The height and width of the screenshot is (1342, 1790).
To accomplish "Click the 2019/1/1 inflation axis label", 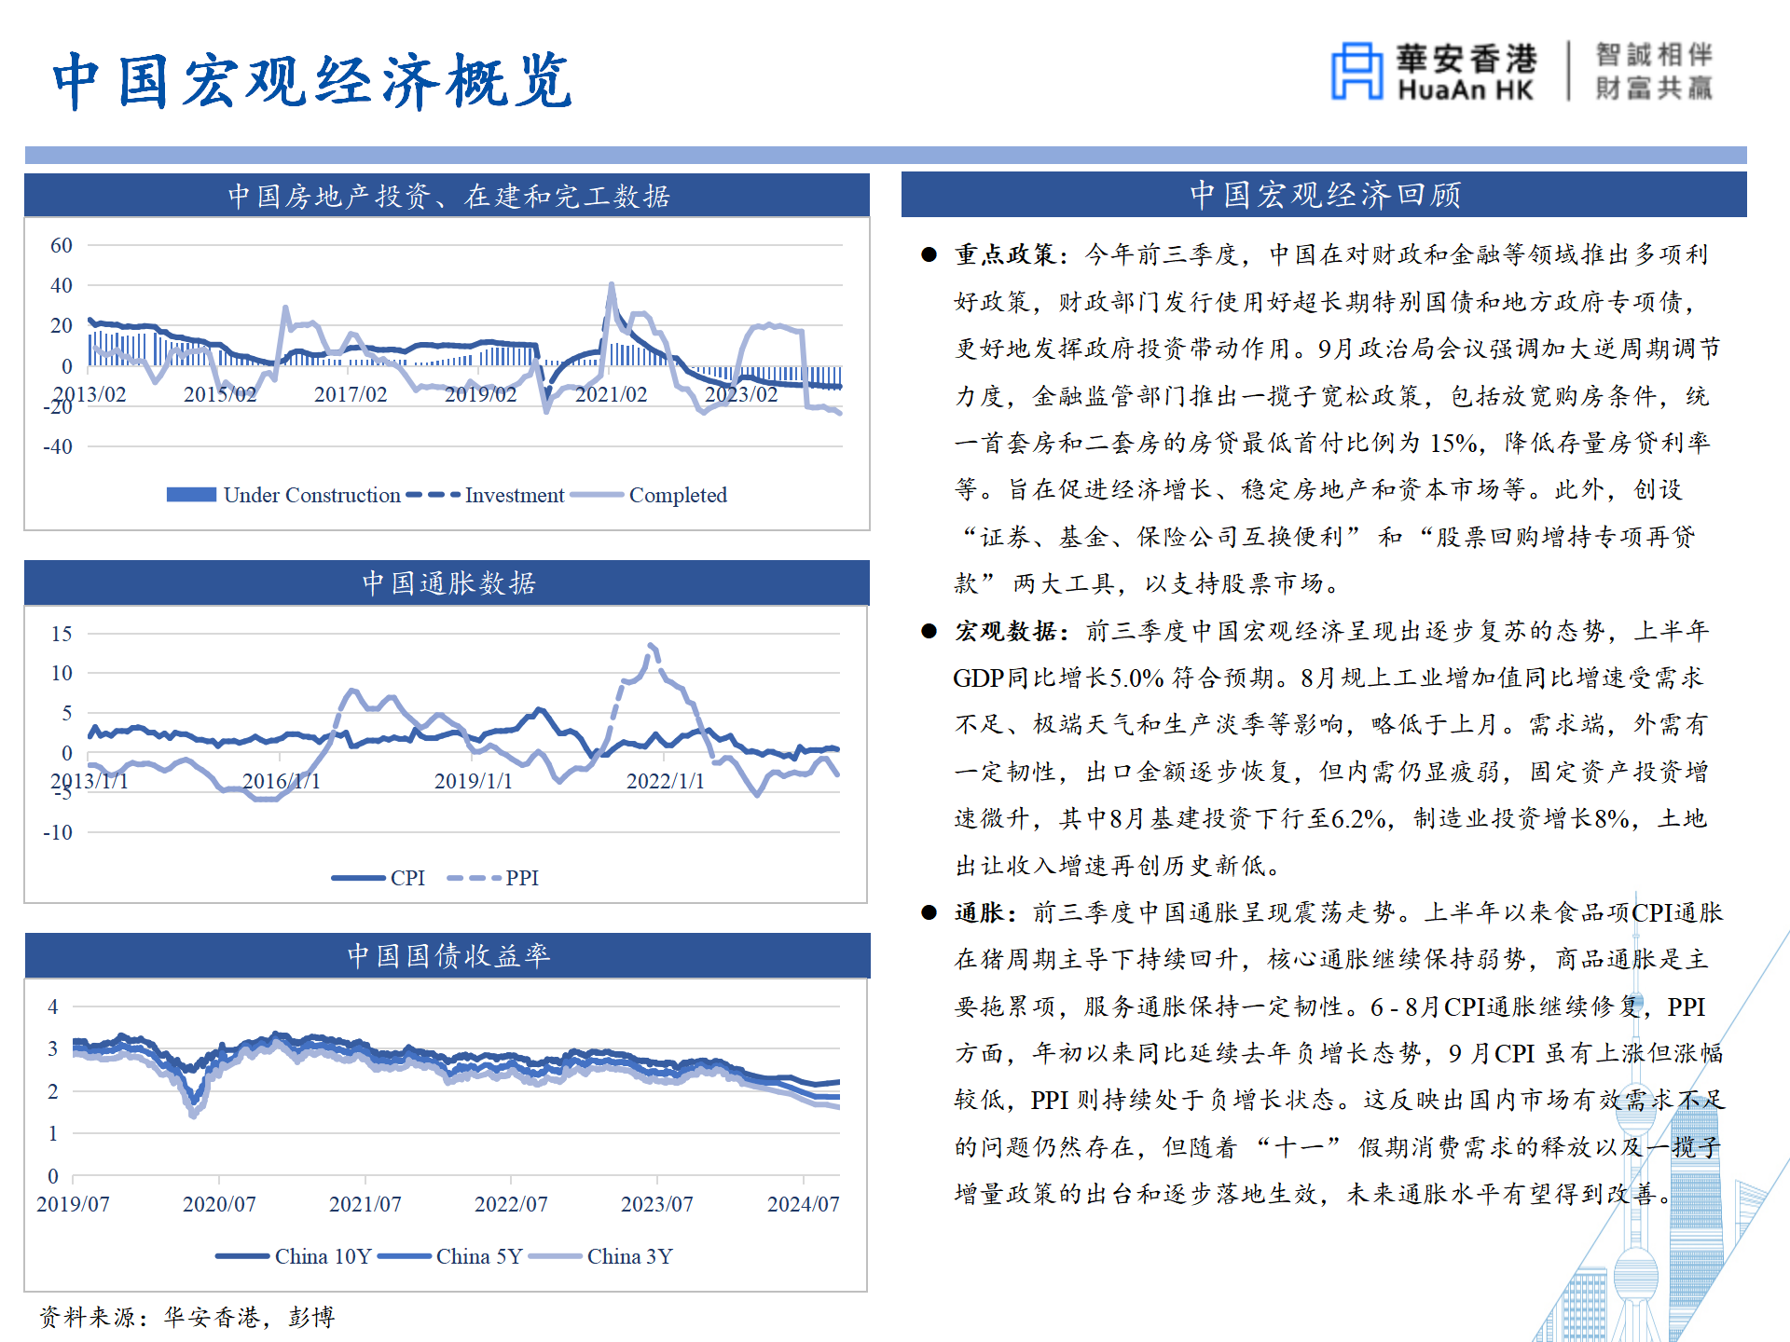I will [x=474, y=781].
